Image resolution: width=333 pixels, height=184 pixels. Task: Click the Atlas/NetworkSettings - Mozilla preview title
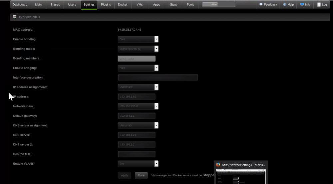(243, 165)
